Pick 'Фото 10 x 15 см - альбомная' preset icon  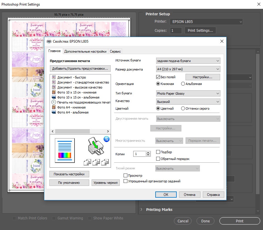[x=54, y=97]
